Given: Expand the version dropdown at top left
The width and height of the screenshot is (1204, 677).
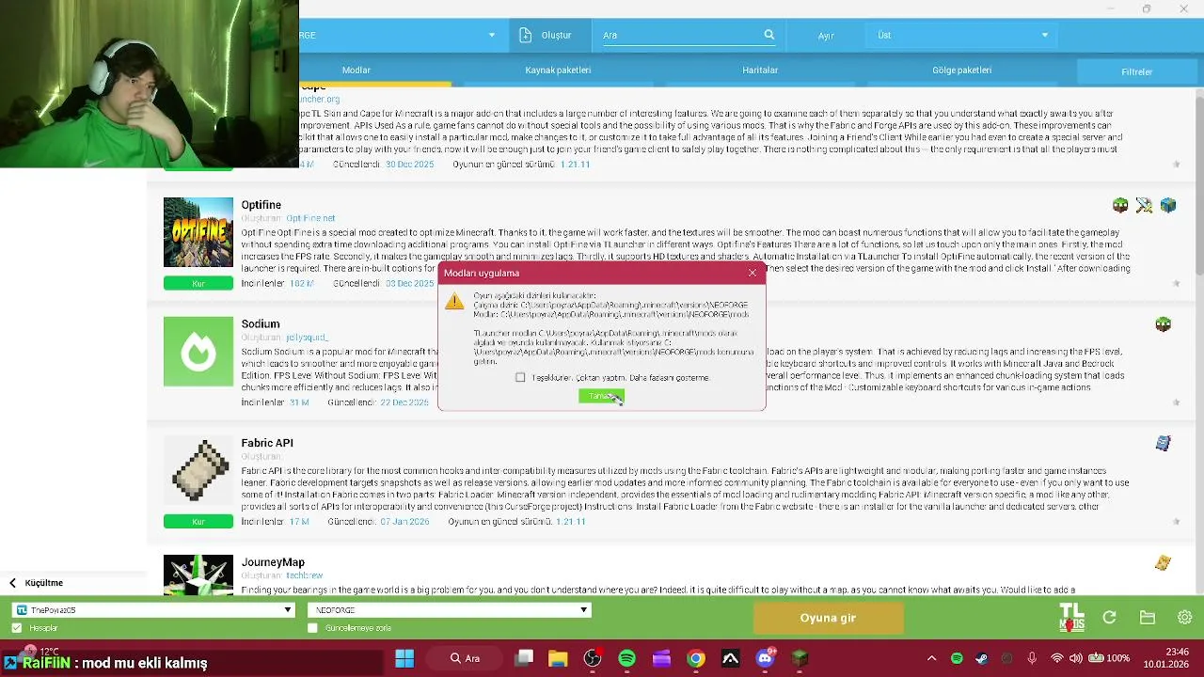Looking at the screenshot, I should 491,35.
